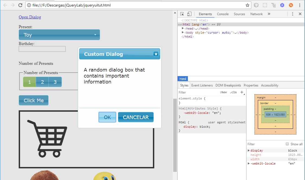
Task: Open the Chrome three-dot menu
Action: pyautogui.click(x=300, y=5)
